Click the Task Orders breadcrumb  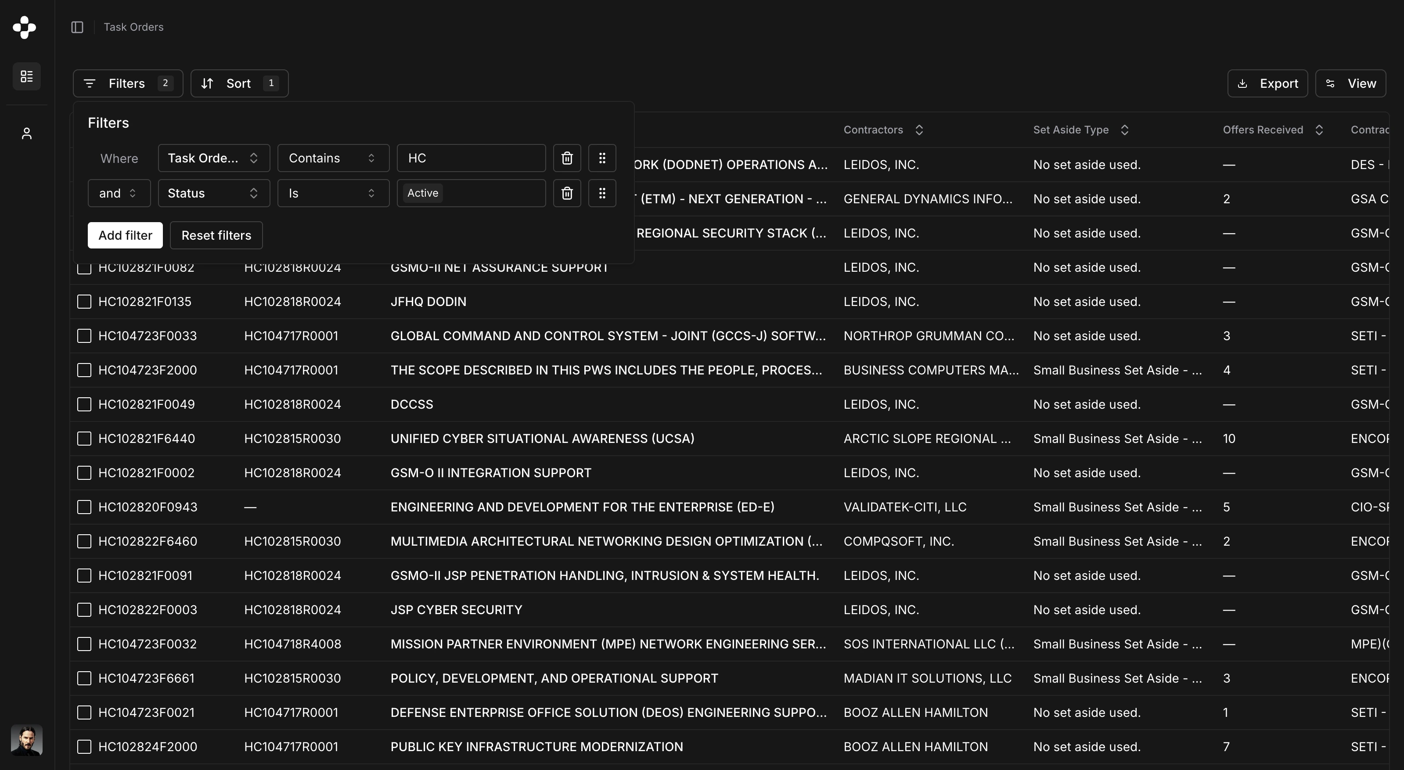[x=133, y=27]
